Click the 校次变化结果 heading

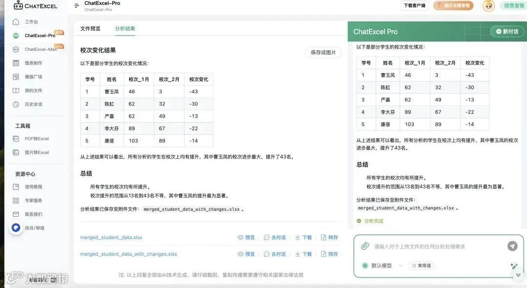coord(98,50)
